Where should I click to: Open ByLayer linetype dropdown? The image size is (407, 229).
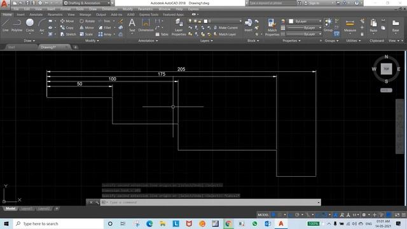point(304,34)
